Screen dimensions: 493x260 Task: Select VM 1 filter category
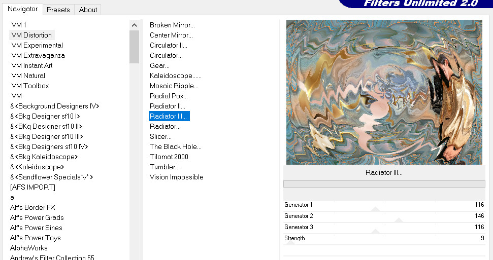click(19, 25)
